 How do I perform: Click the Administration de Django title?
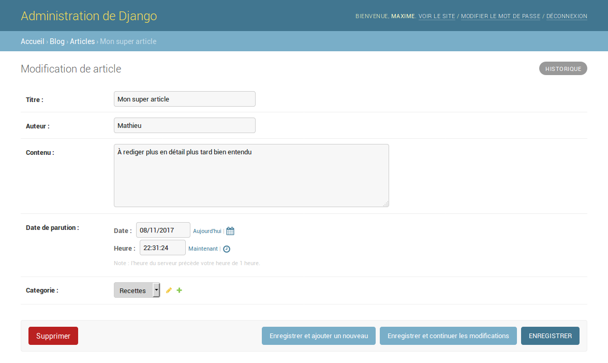tap(89, 16)
